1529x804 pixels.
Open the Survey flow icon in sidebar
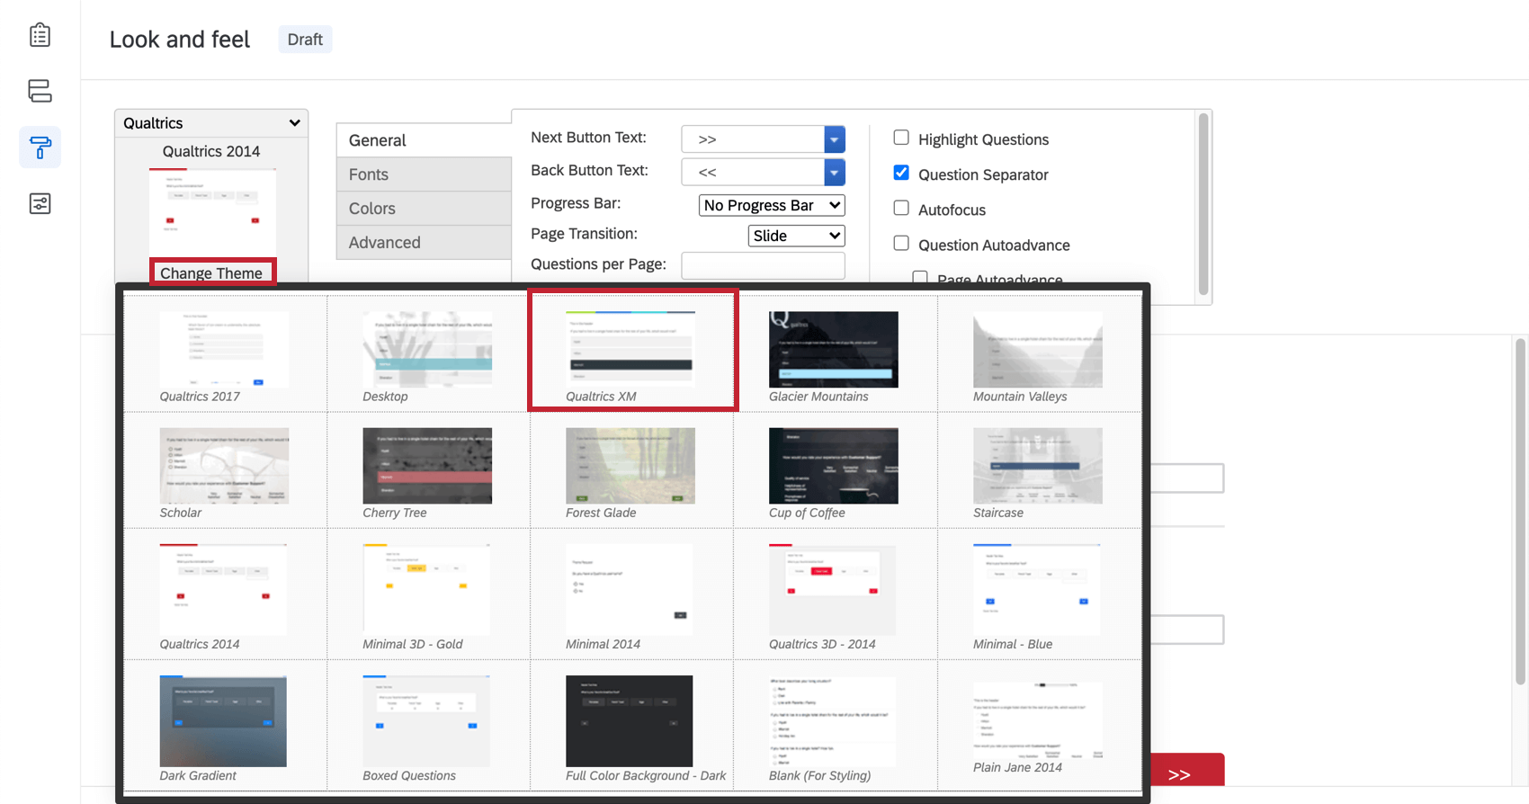pos(40,91)
